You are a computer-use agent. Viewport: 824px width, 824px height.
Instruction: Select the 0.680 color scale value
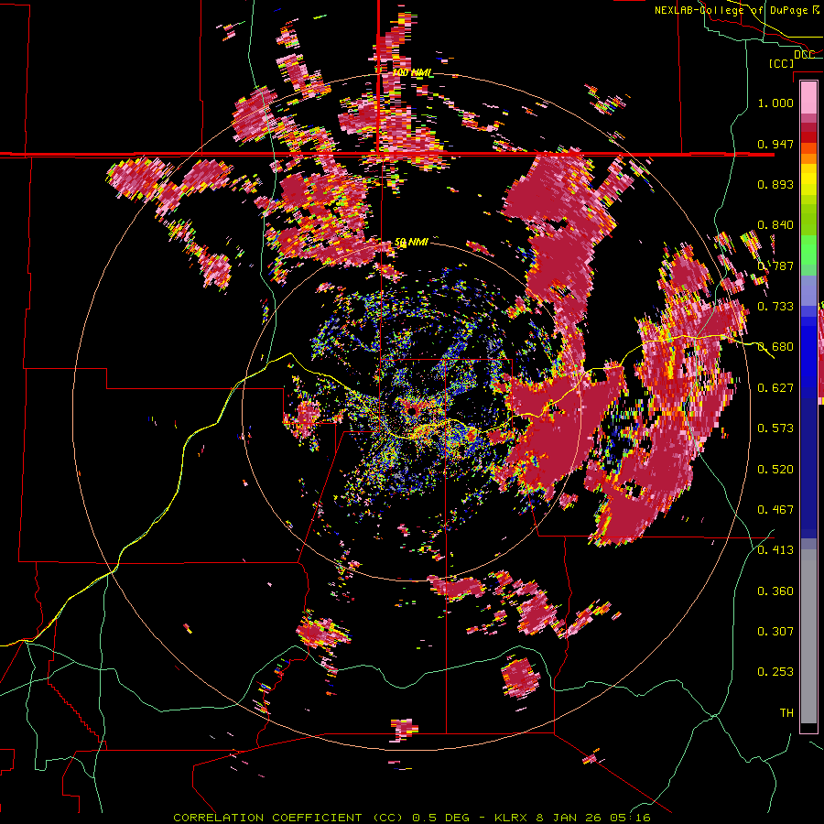pyautogui.click(x=775, y=347)
